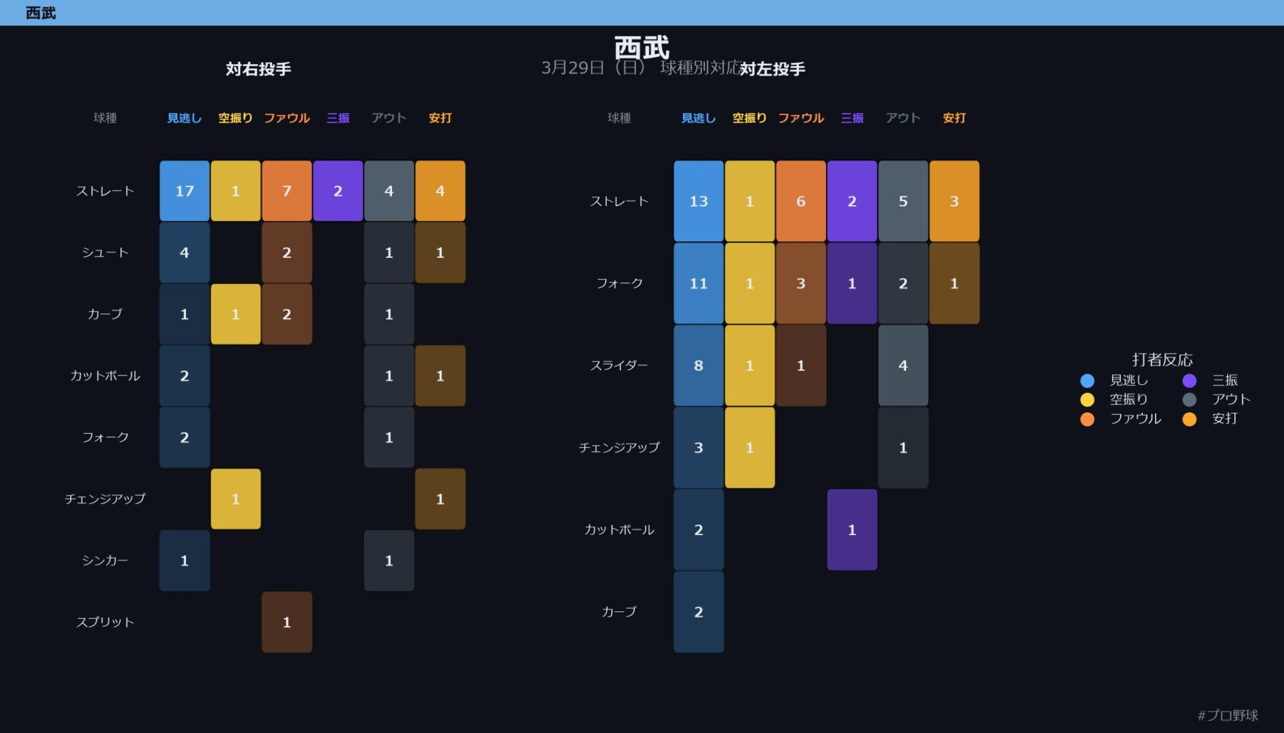The width and height of the screenshot is (1284, 733).
Task: Click the アウト column header in 対左投手
Action: tap(903, 118)
